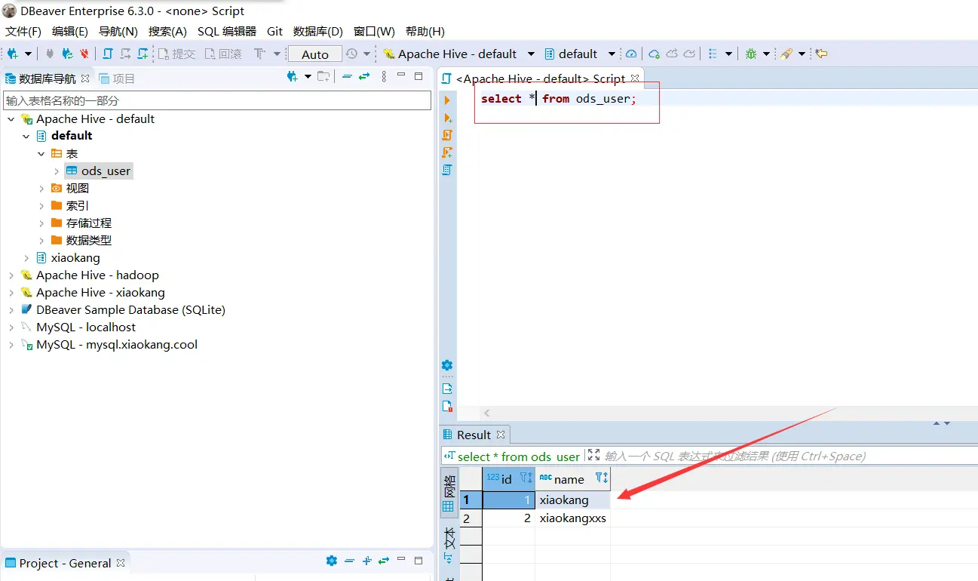Select the Result tab
Viewport: 978px width, 581px height.
click(x=474, y=435)
